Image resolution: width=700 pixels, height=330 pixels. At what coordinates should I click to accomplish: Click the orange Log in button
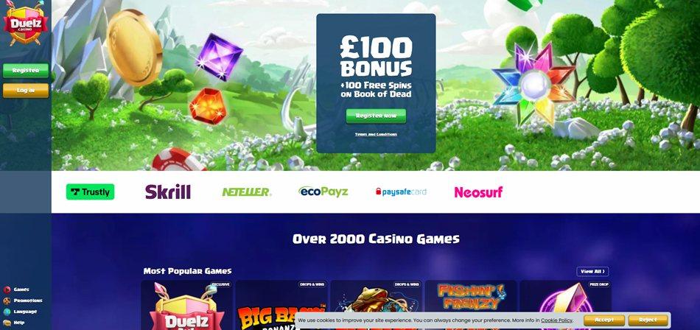26,91
